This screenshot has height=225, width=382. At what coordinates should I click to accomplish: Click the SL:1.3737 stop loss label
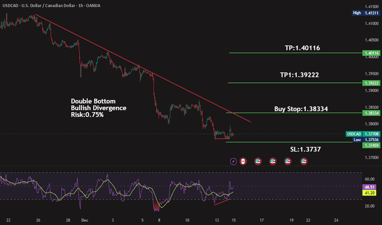(x=303, y=150)
